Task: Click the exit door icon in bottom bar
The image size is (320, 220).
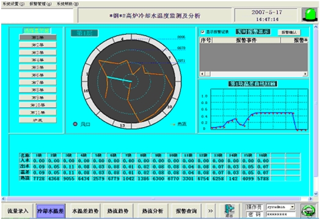Action: pos(230,211)
